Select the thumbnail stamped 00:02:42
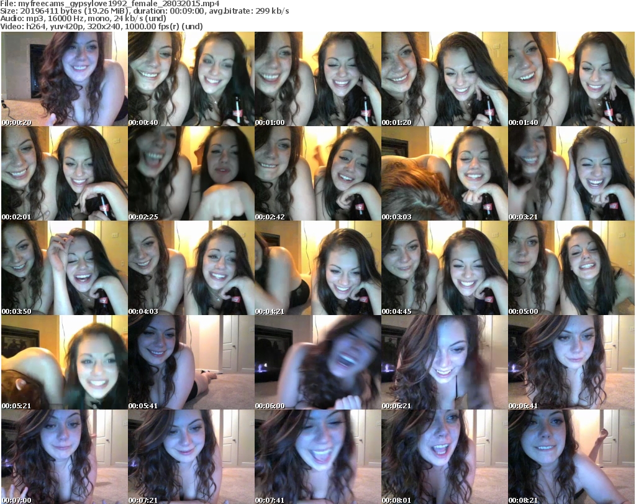This screenshot has height=504, width=636. pos(317,173)
